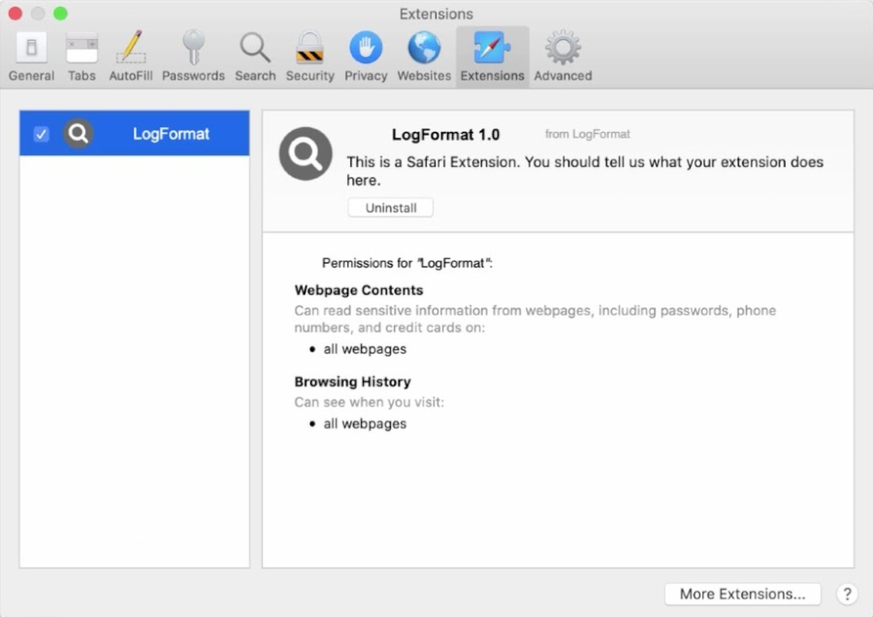Image resolution: width=873 pixels, height=617 pixels.
Task: Select LogFormat in the extensions list
Action: pos(171,133)
